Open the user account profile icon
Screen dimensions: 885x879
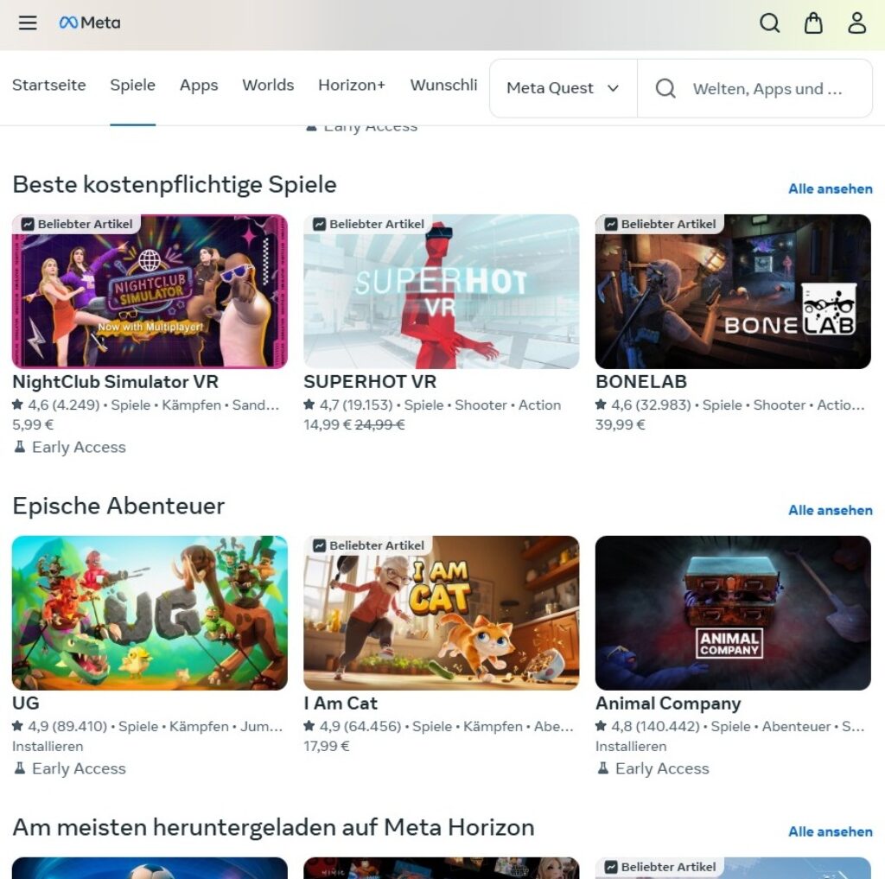tap(856, 23)
